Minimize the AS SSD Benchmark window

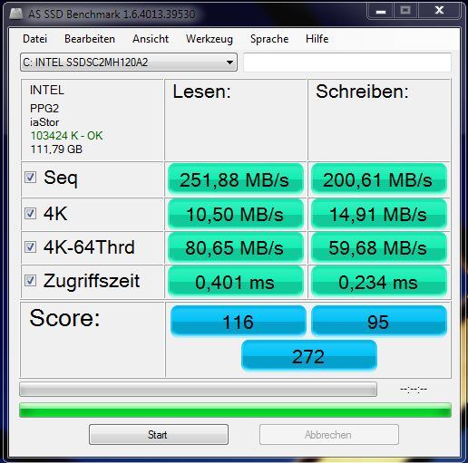(381, 11)
